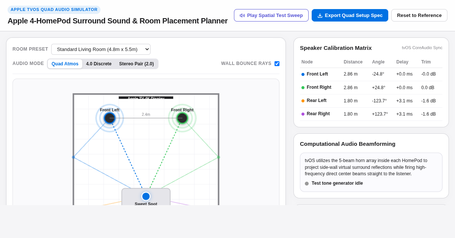Select the Front Left table row label
455x238 pixels.
pos(317,74)
